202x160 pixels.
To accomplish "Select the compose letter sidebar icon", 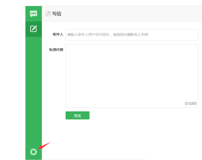I will (x=34, y=29).
